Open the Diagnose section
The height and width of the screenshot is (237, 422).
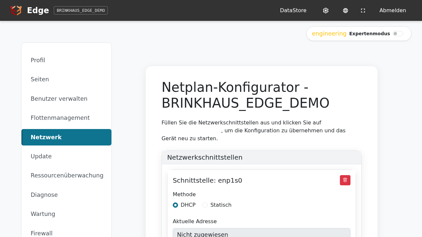pyautogui.click(x=67, y=195)
